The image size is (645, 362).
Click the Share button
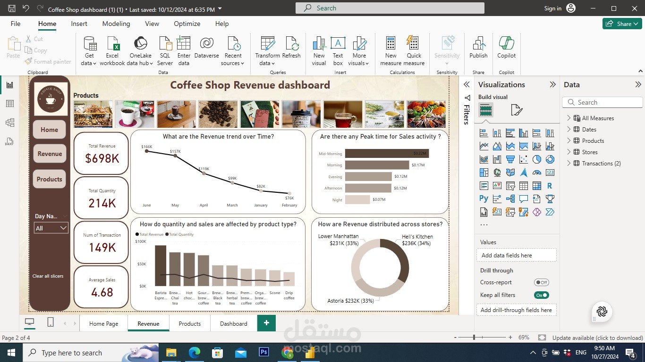(622, 24)
